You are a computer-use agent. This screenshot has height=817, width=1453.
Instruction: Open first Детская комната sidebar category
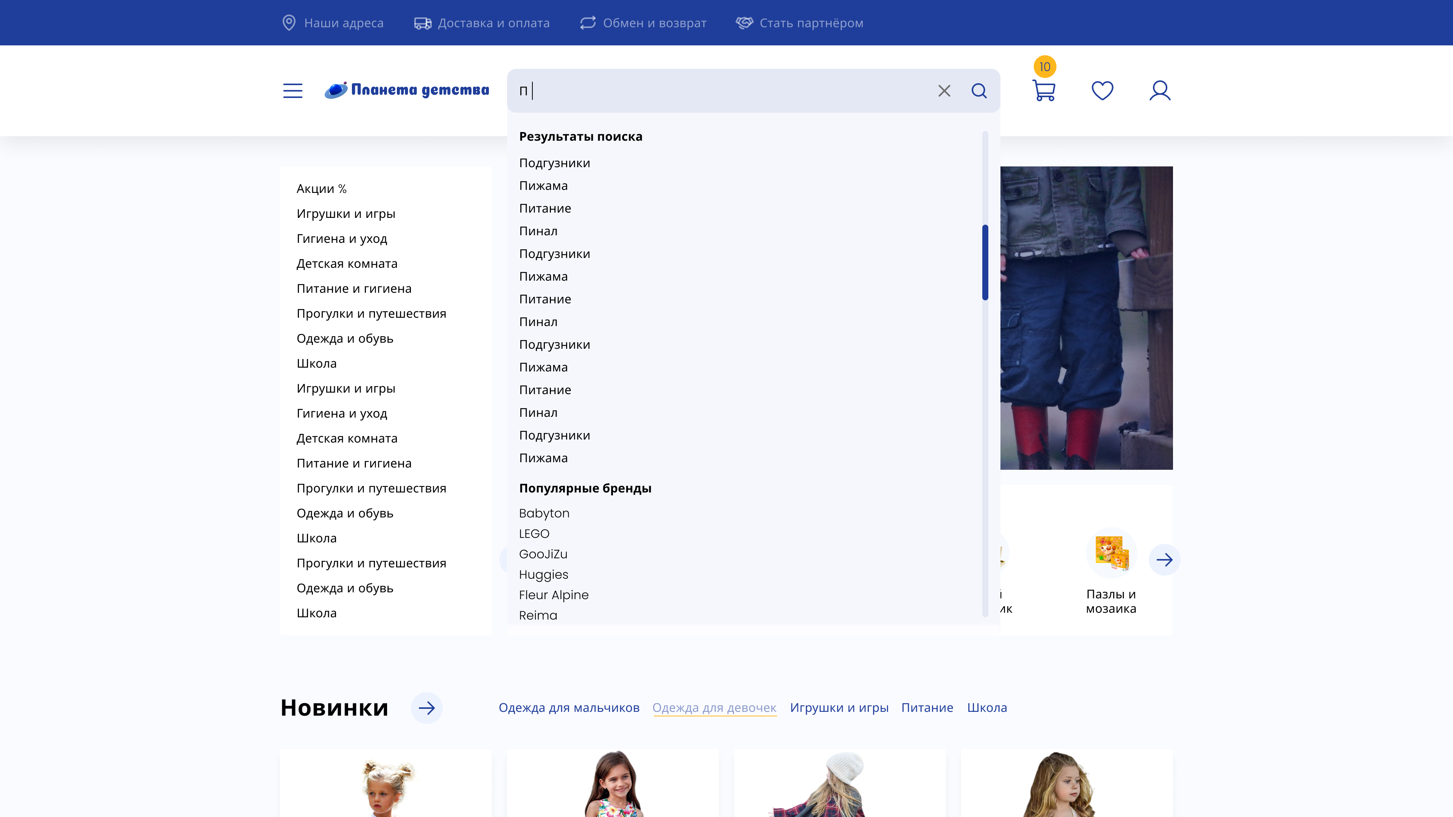point(347,263)
